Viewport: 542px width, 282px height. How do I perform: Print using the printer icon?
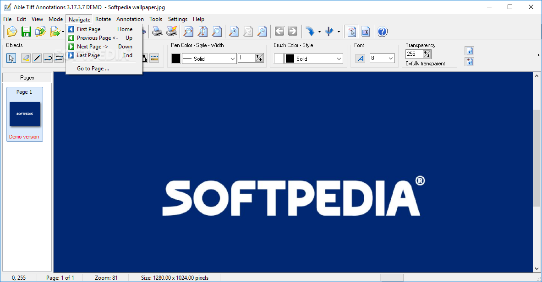coord(157,32)
